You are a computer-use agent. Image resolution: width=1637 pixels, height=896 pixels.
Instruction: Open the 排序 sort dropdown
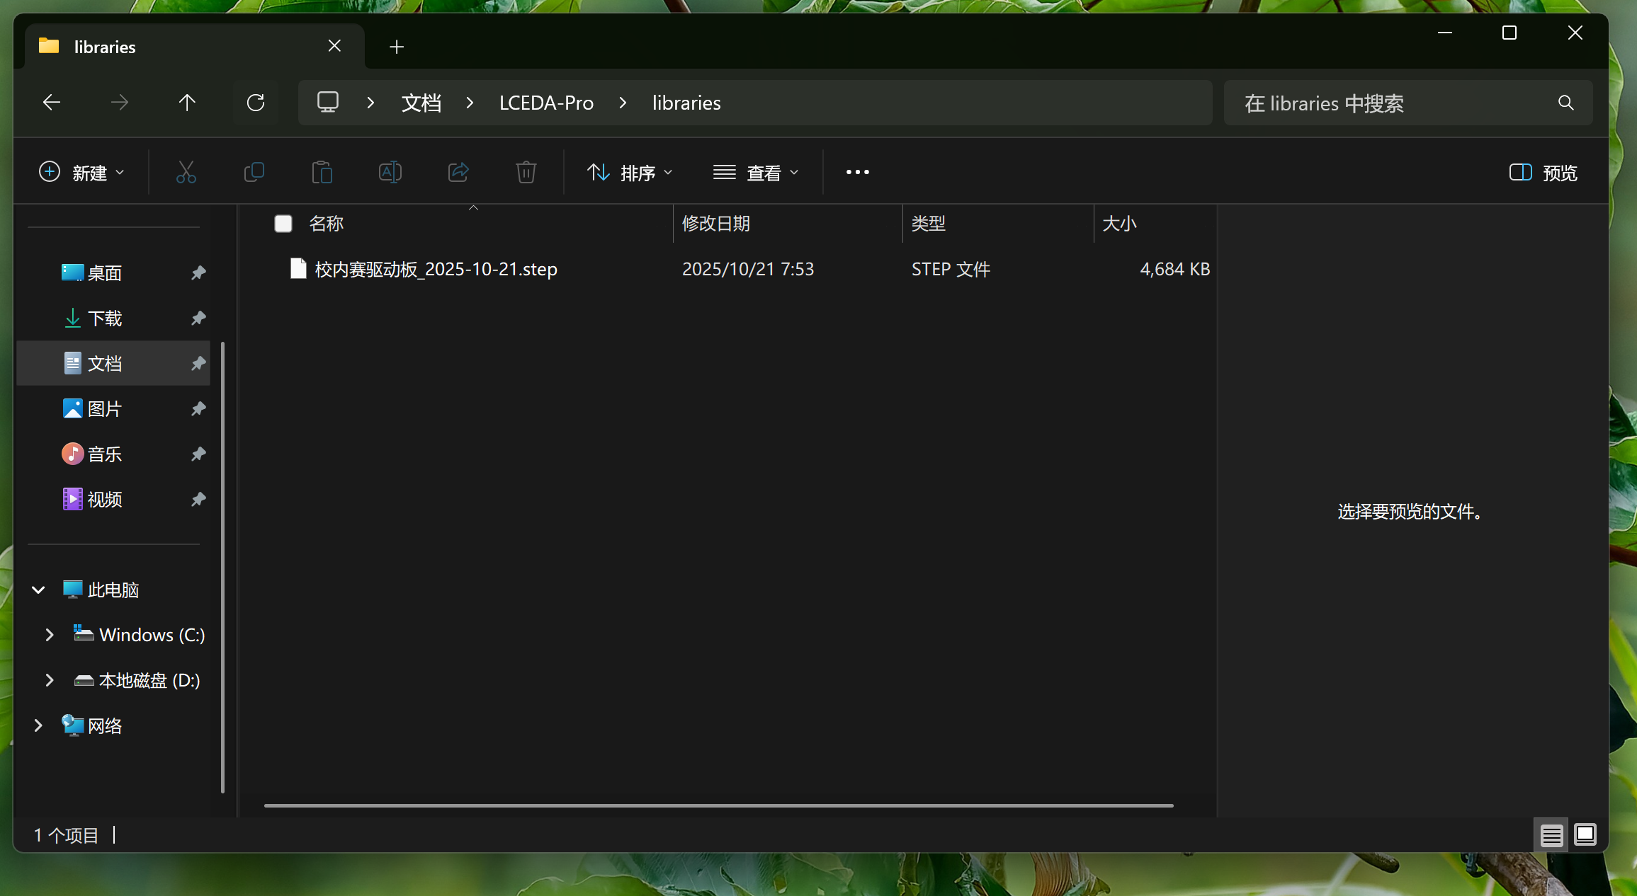pyautogui.click(x=630, y=173)
